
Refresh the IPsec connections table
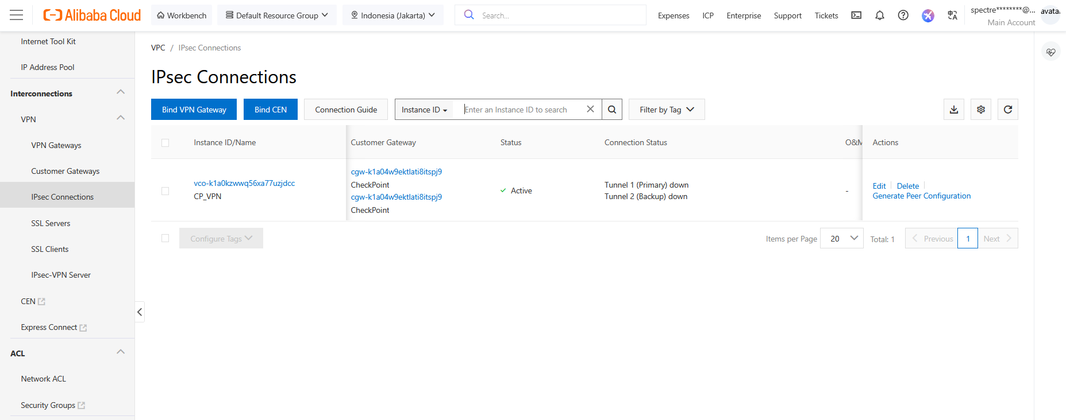pyautogui.click(x=1007, y=110)
